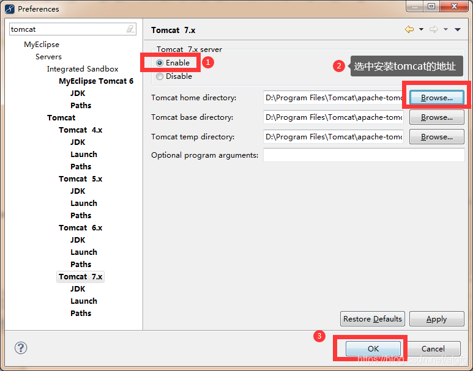Click the Tomcat temp directory field
Screen dimensions: 473x371
pos(333,137)
